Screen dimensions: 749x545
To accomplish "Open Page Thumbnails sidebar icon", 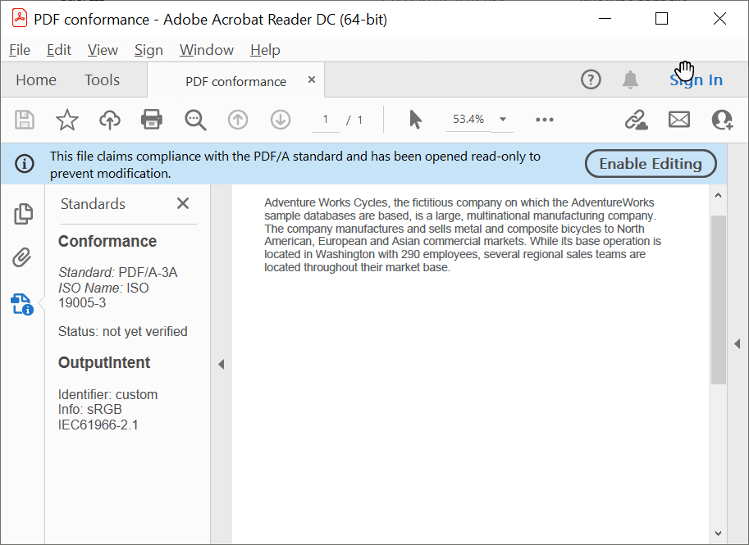I will pos(23,213).
